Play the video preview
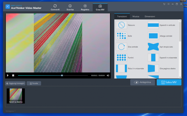Viewport: 187px width, 116px height. coord(8,75)
